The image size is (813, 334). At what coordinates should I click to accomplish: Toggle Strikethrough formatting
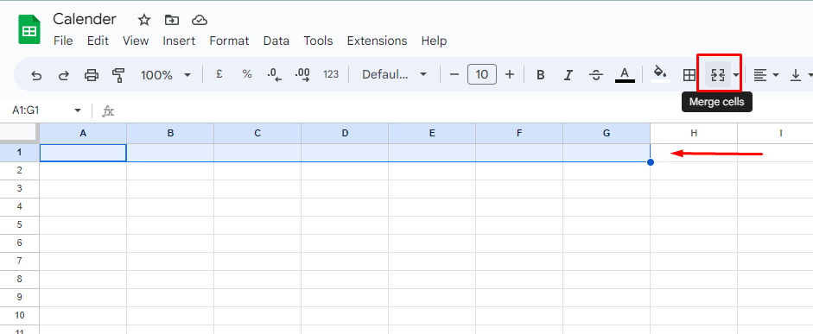pos(596,75)
